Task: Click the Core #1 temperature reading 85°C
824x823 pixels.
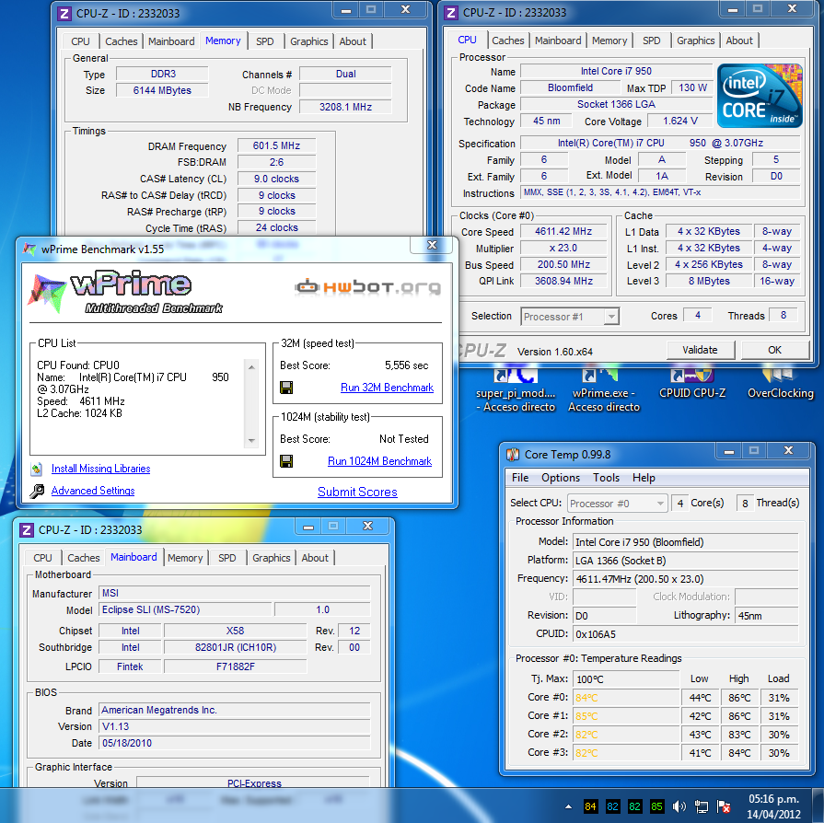Action: tap(626, 716)
